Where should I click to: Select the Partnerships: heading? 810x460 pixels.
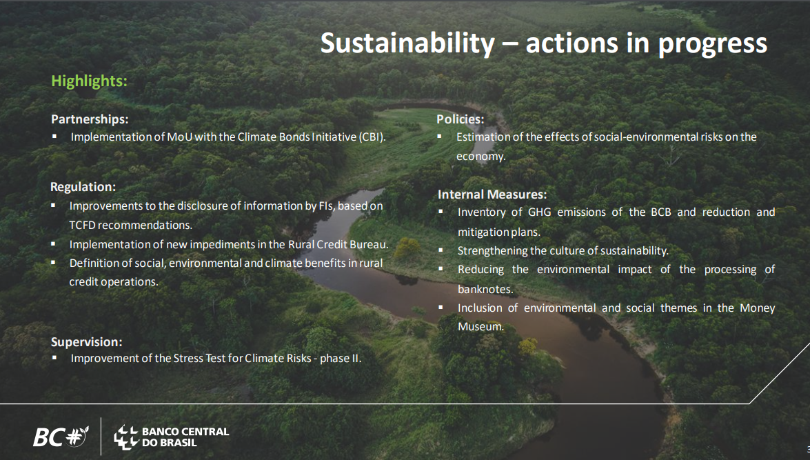tap(90, 119)
